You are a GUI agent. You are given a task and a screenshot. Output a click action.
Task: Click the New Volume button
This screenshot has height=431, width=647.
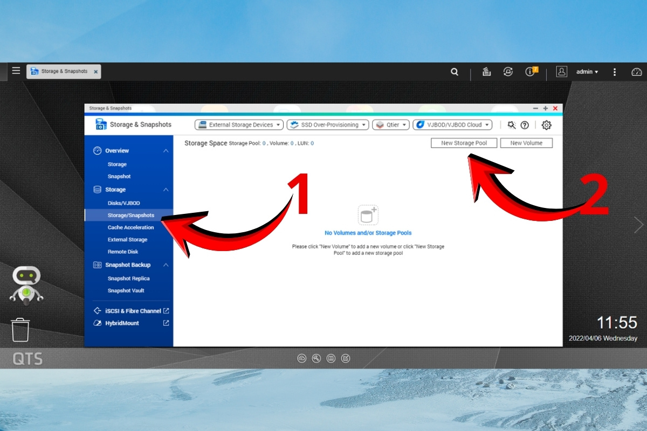(526, 143)
